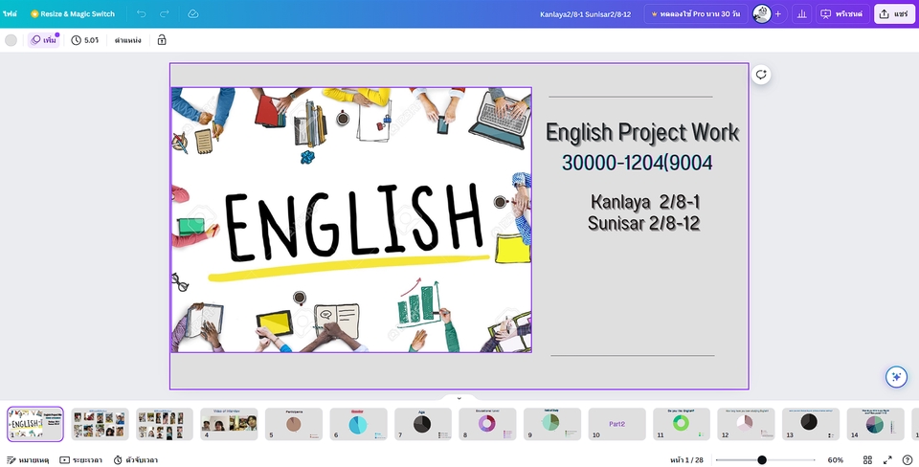Open the หมายเหตุ (Notes) panel
Screen dimensions: 919x467
[x=28, y=460]
